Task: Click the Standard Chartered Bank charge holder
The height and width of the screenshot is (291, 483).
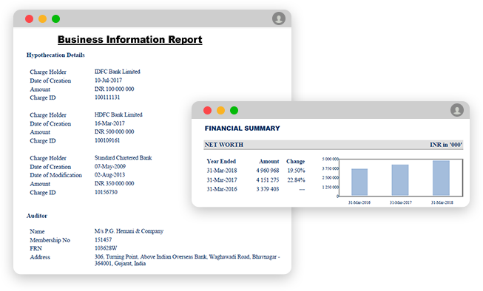Action: click(x=123, y=158)
